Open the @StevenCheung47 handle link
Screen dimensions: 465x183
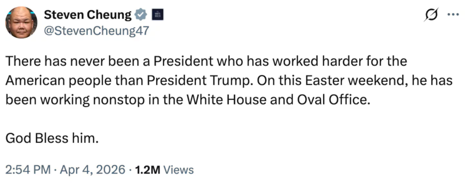click(x=96, y=30)
